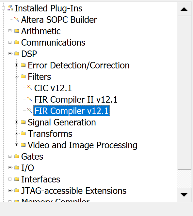
Task: Click the Transforms folder icon
Action: point(23,133)
